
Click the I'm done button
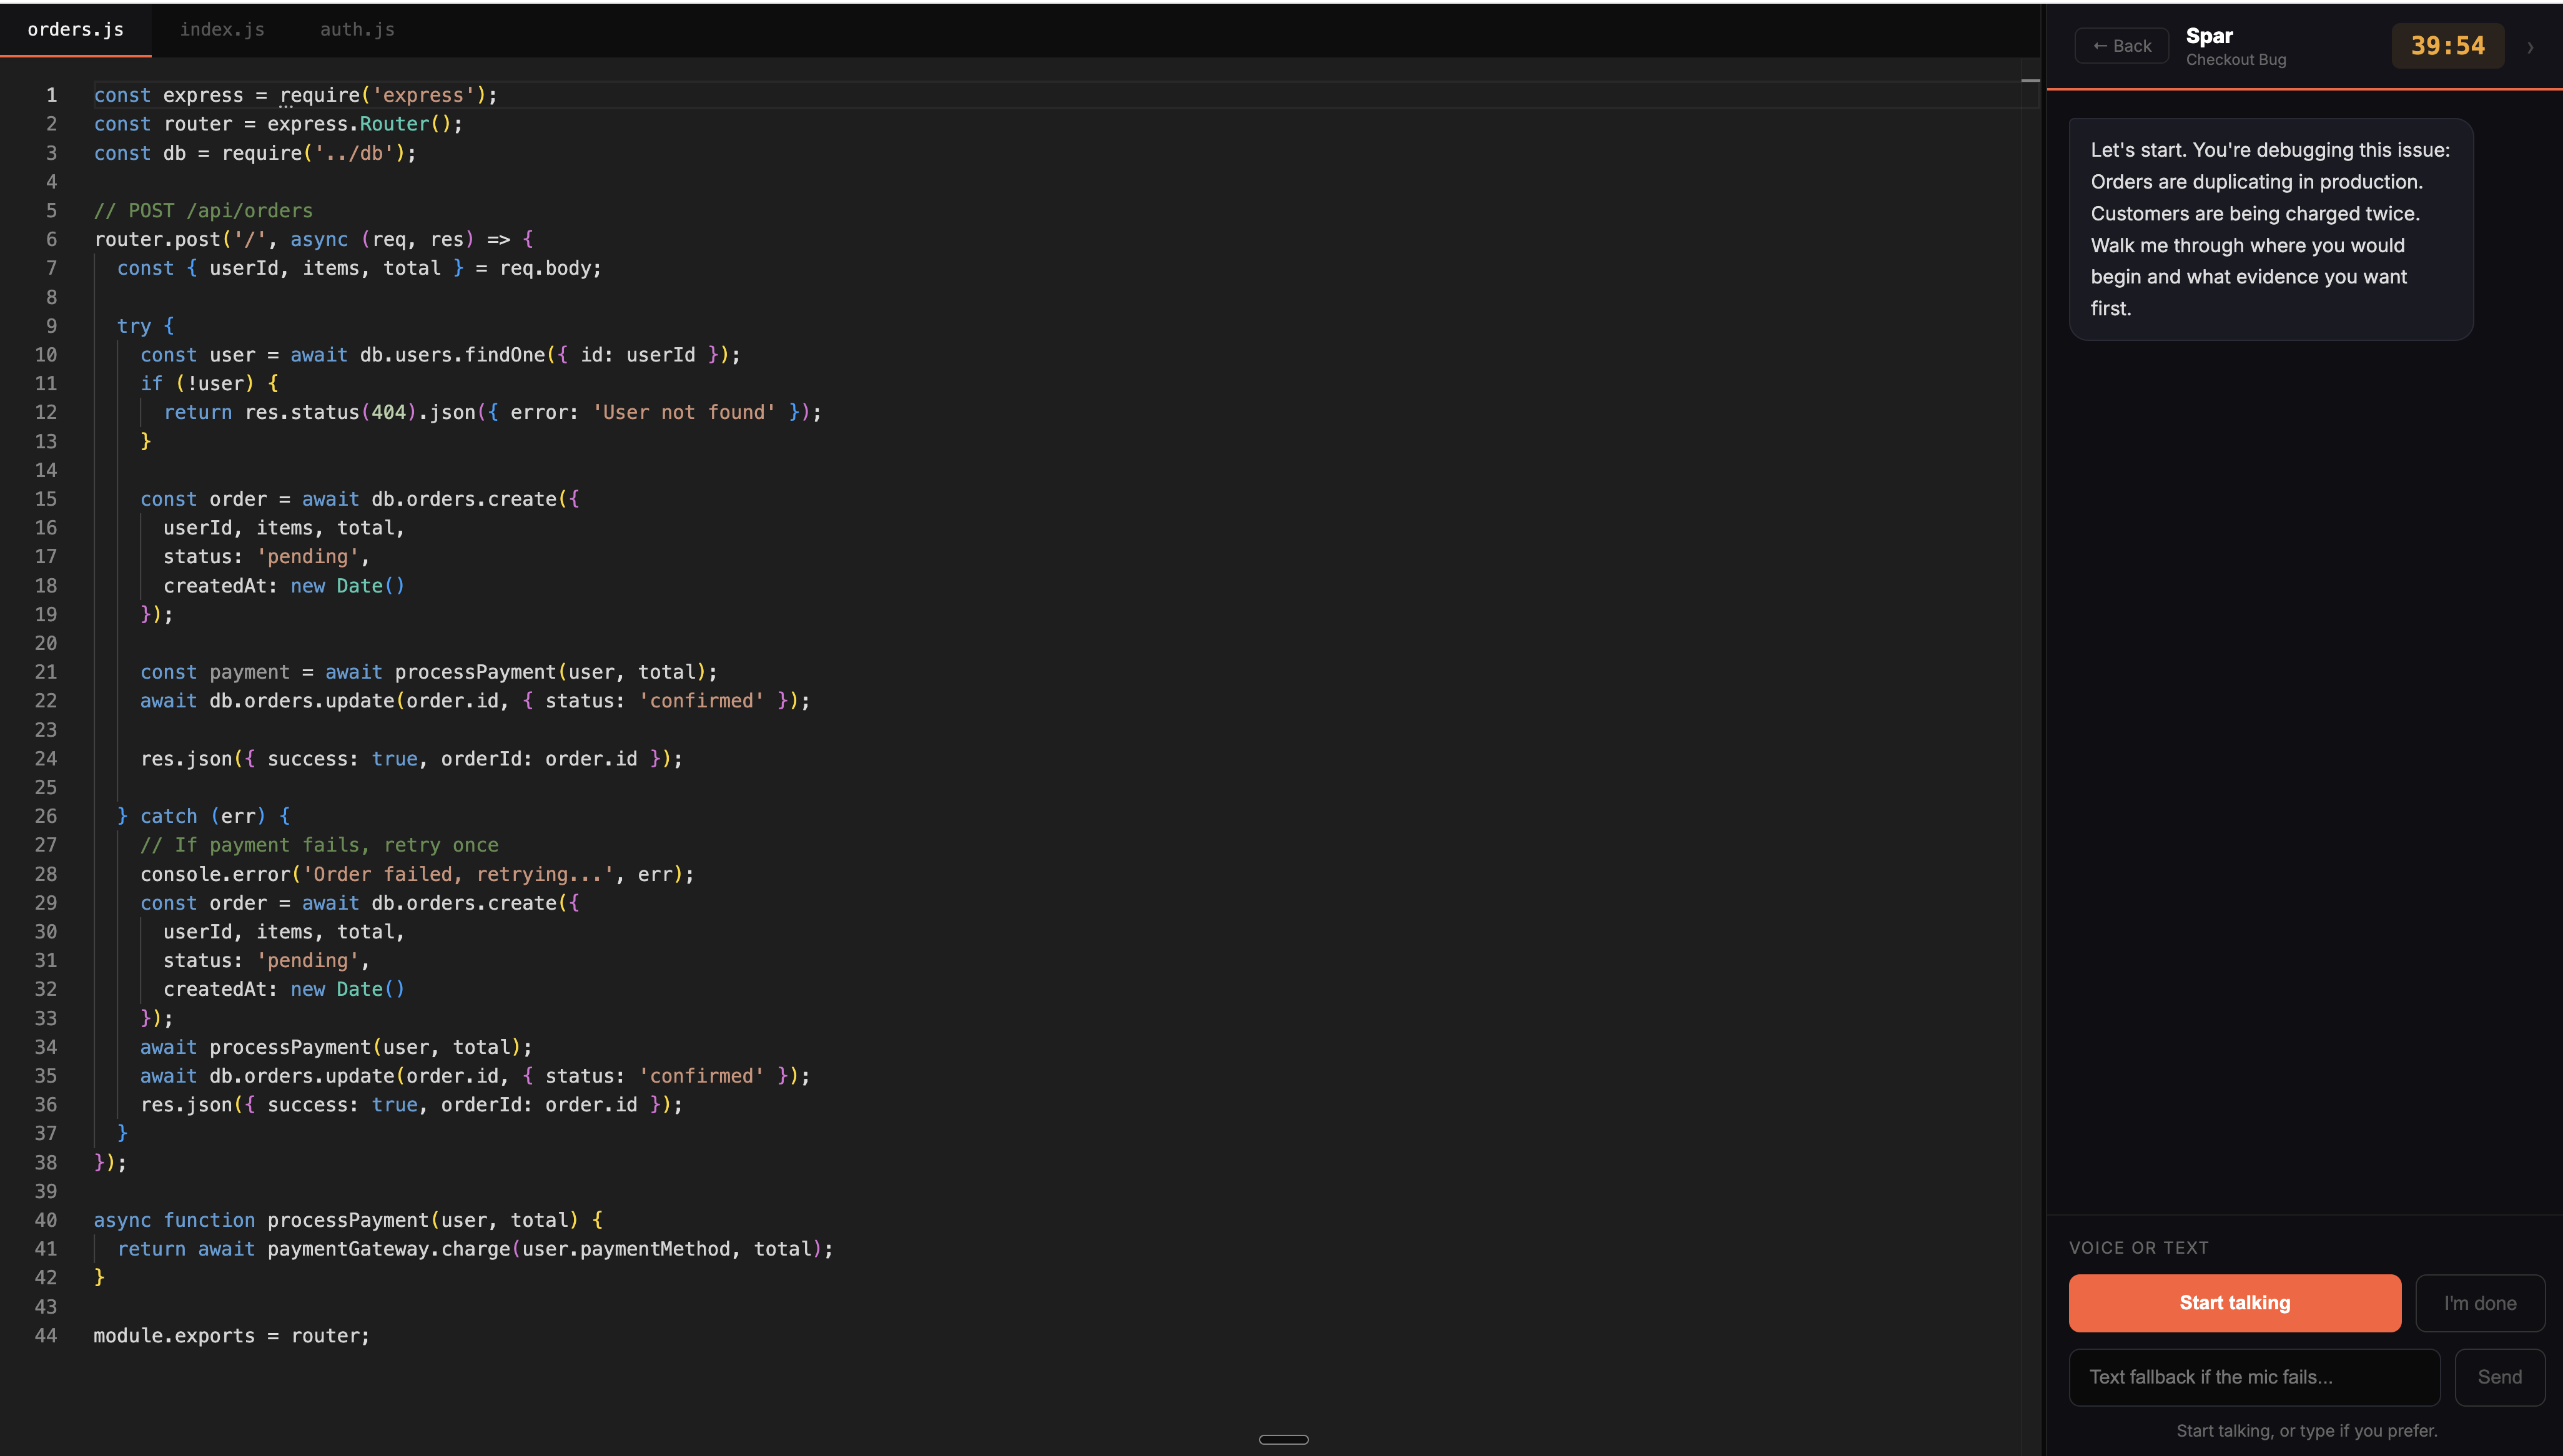[x=2479, y=1303]
